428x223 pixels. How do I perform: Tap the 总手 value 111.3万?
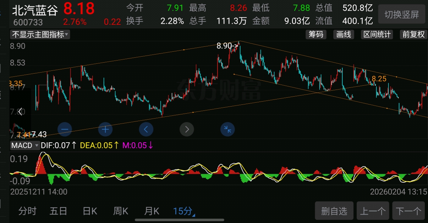point(231,21)
